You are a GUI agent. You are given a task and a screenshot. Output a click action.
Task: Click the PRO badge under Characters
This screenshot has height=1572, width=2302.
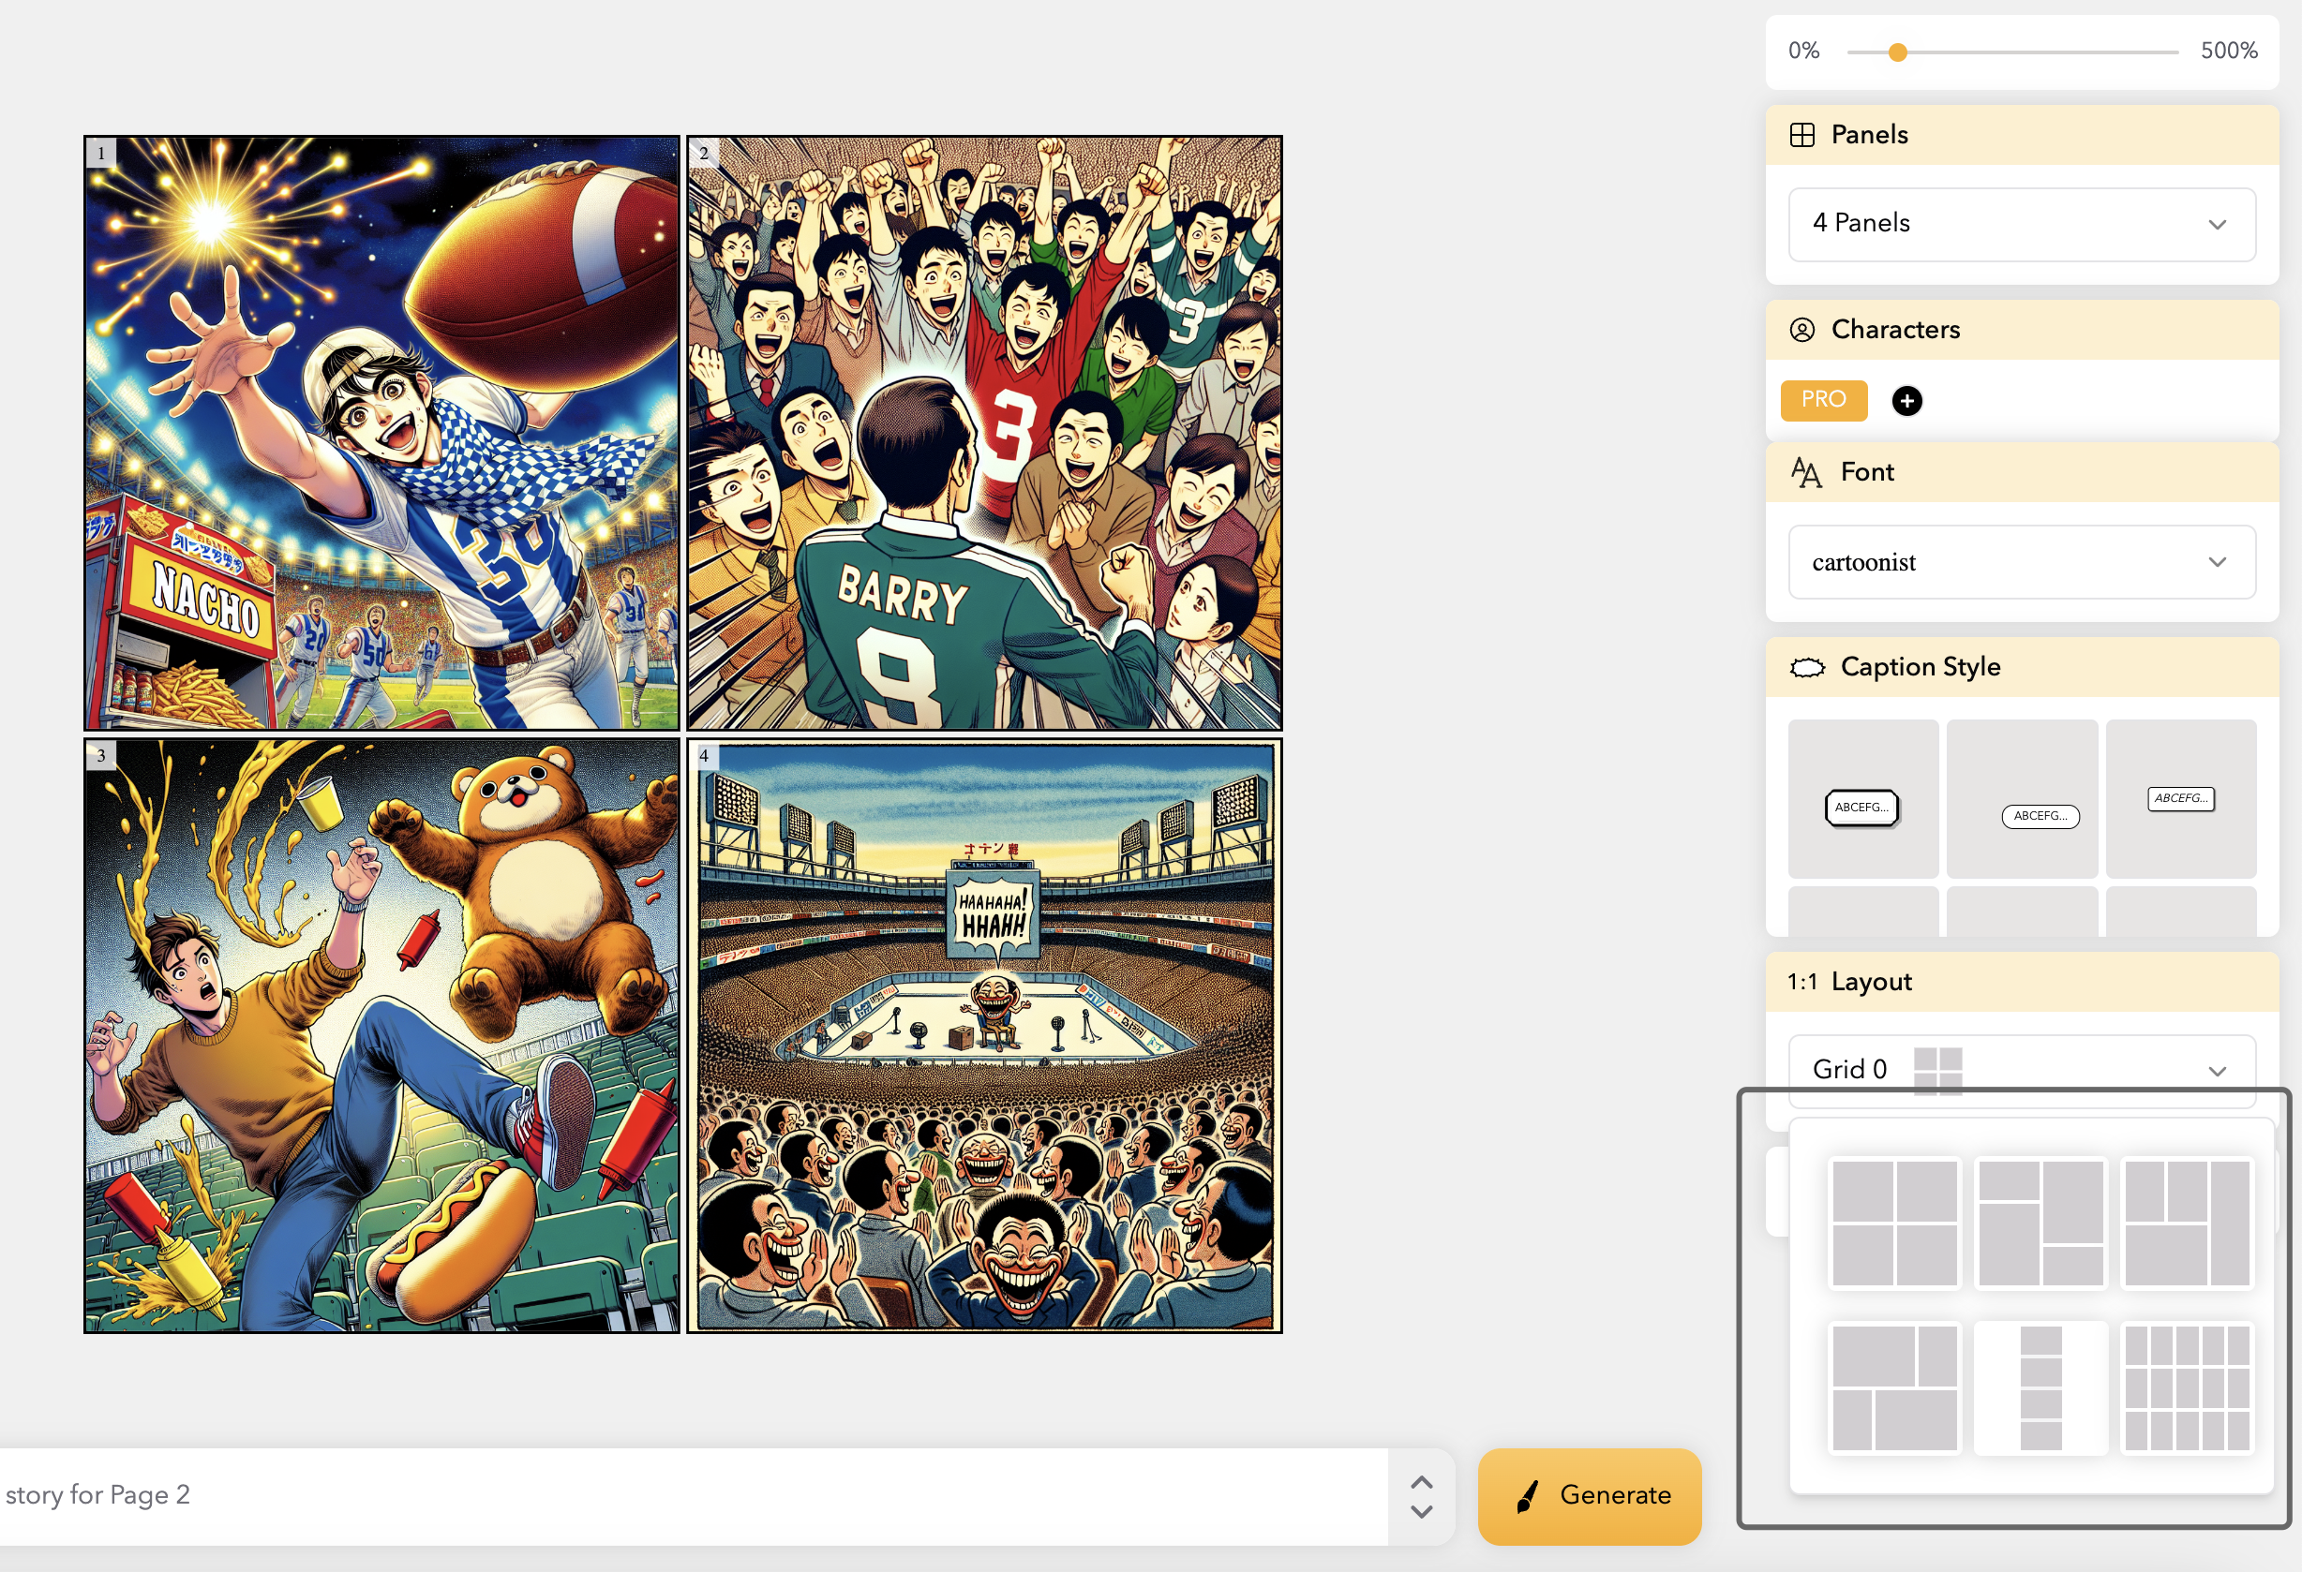pos(1824,400)
